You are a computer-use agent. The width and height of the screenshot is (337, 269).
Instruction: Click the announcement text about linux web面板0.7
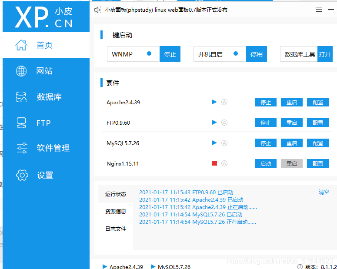point(166,10)
